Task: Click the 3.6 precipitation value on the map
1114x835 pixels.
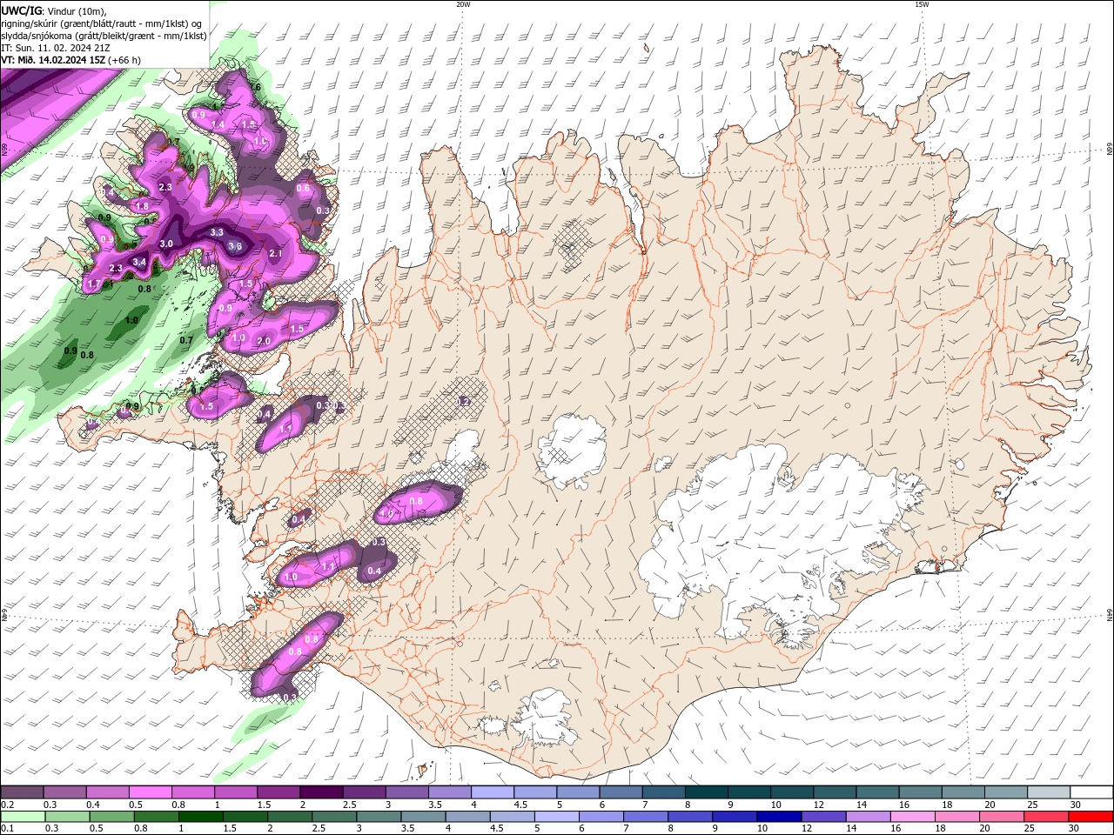Action: (235, 246)
